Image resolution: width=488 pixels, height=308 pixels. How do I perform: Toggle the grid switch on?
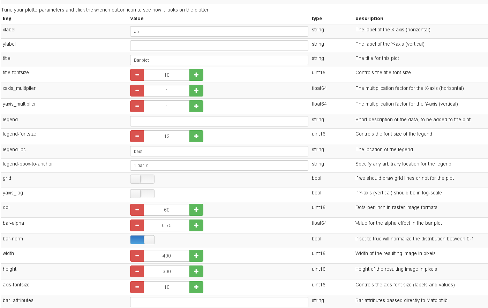coord(142,179)
